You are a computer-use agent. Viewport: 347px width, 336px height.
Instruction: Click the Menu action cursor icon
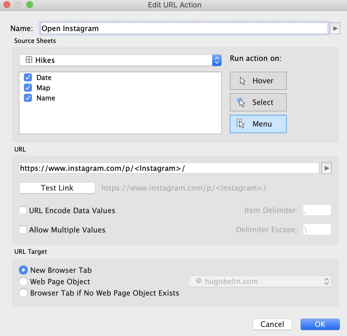pyautogui.click(x=241, y=124)
